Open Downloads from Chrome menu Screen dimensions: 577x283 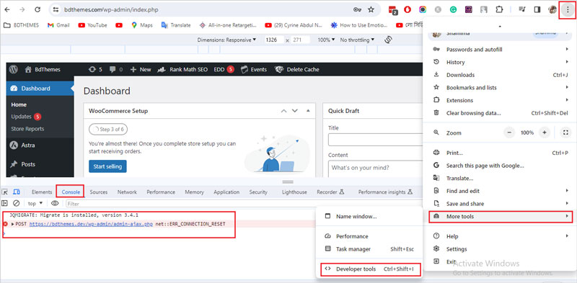tap(500, 75)
